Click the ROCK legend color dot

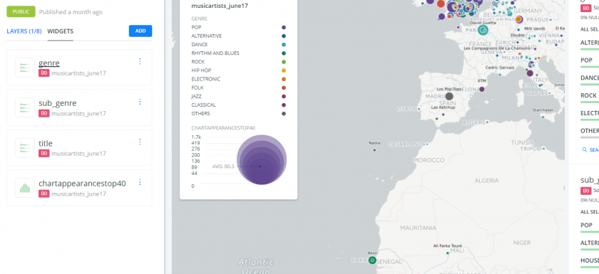pos(284,62)
